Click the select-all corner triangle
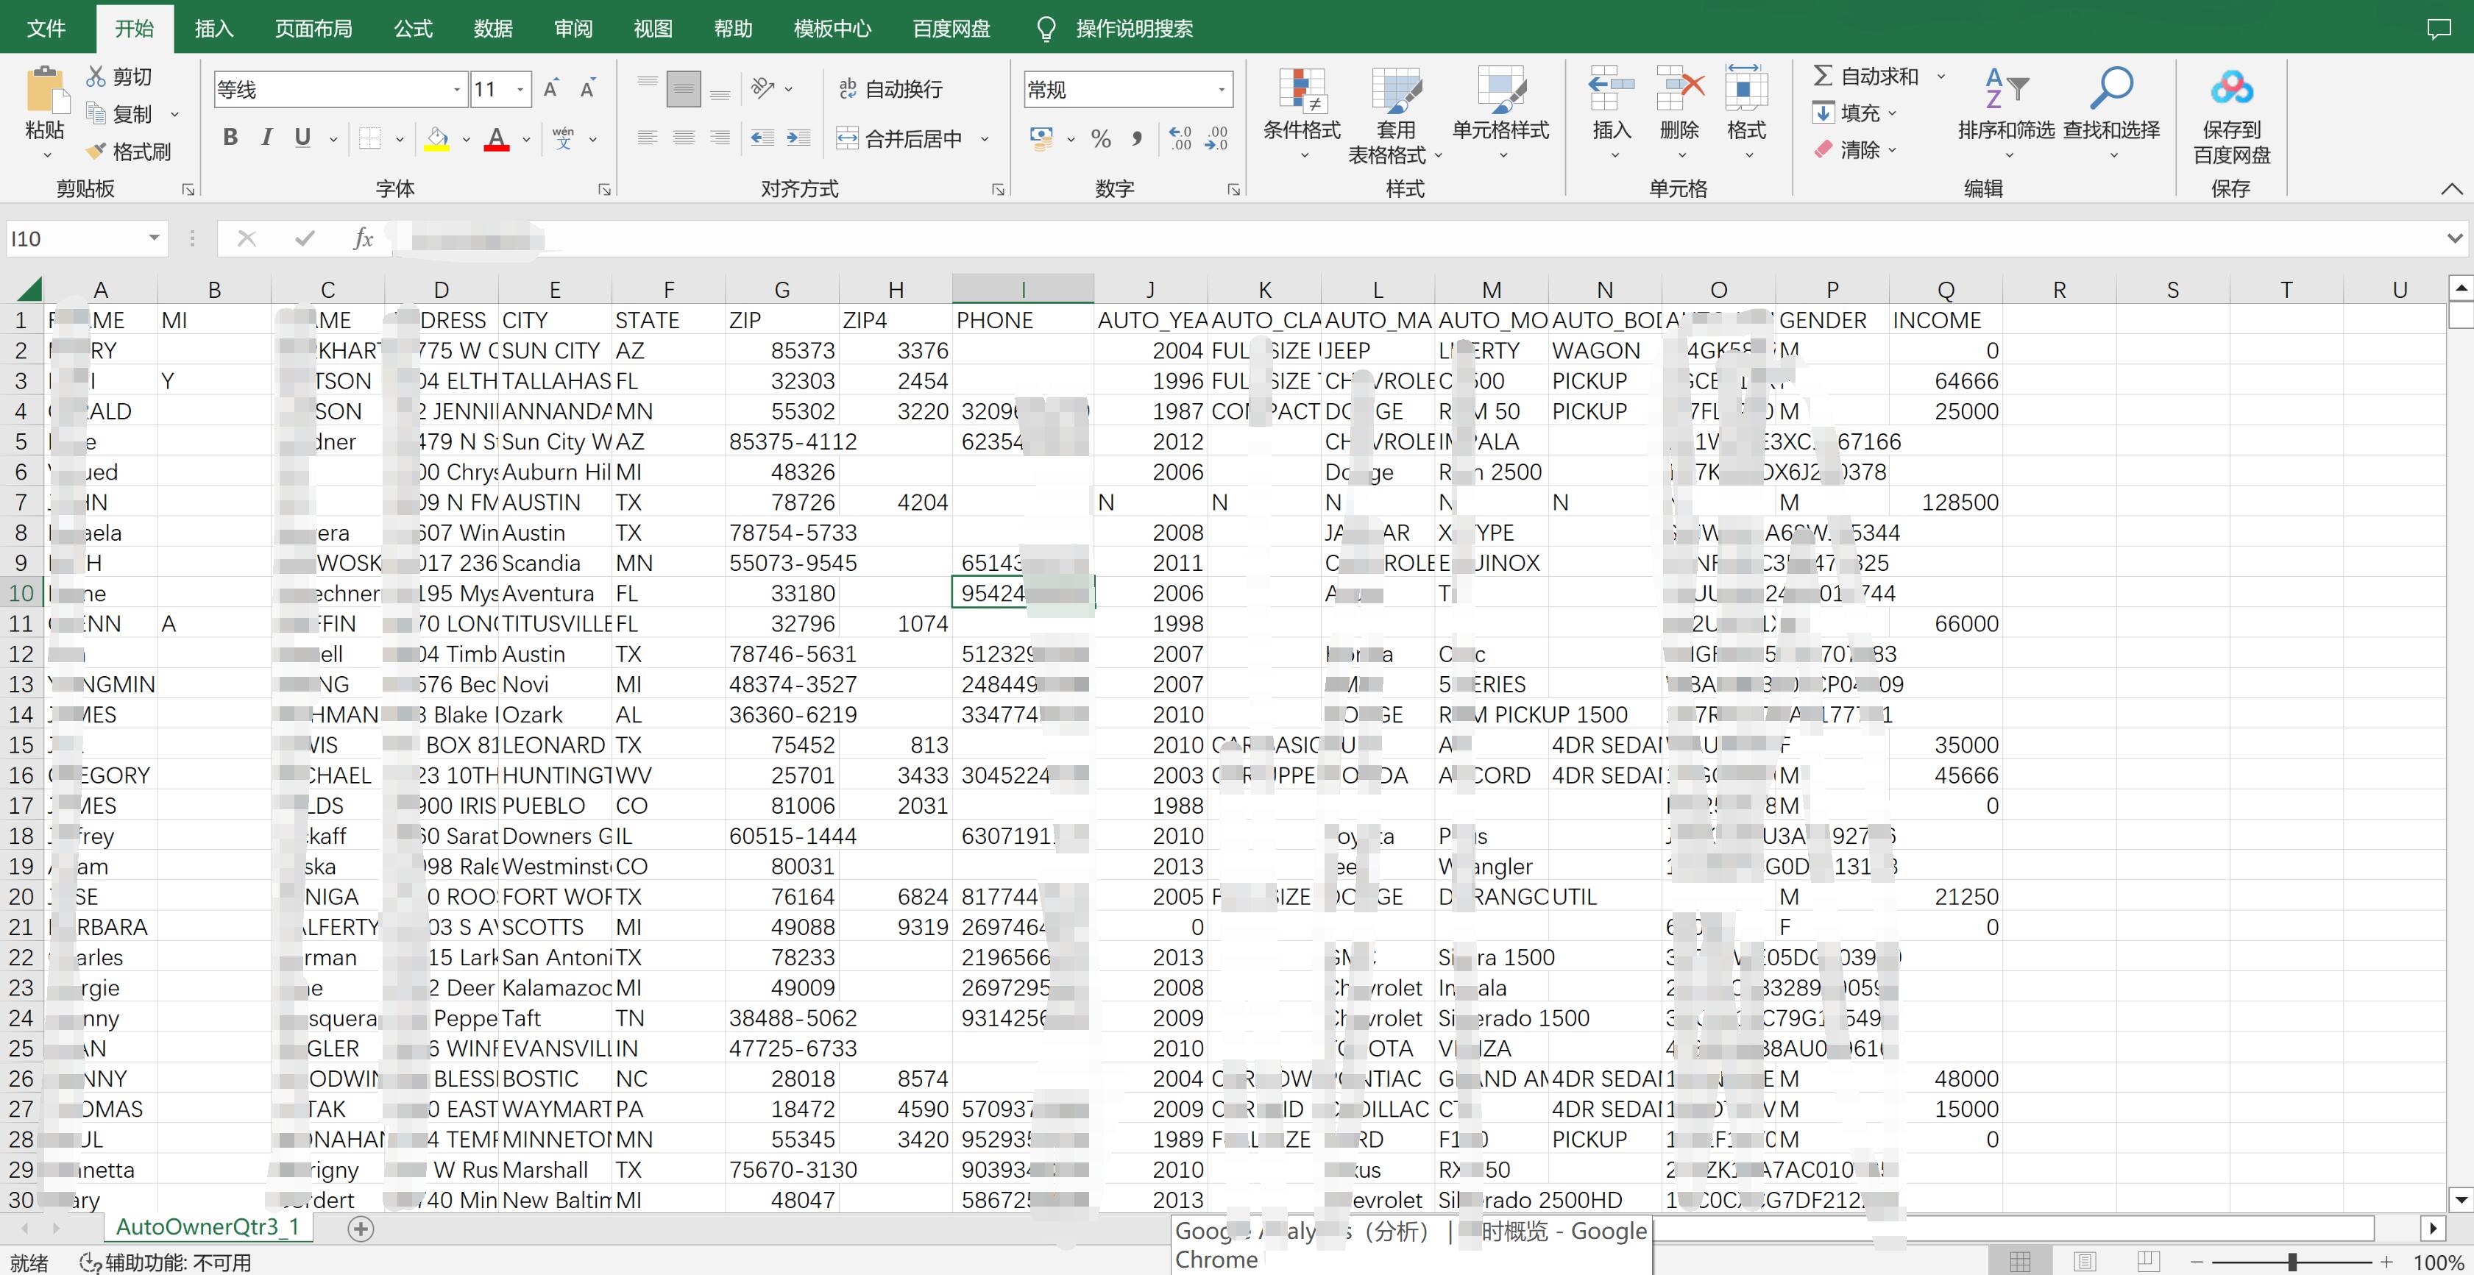Image resolution: width=2474 pixels, height=1275 pixels. 29,289
